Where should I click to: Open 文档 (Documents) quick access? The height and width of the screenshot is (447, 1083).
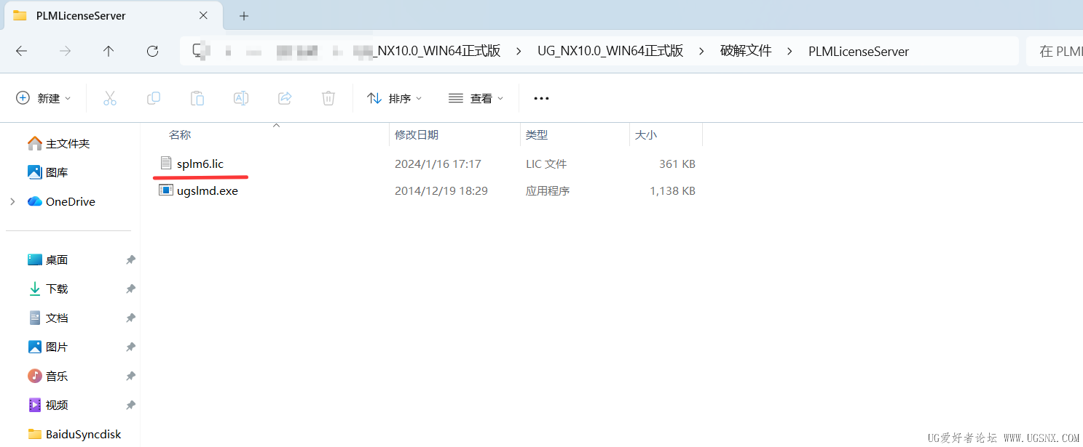click(47, 318)
